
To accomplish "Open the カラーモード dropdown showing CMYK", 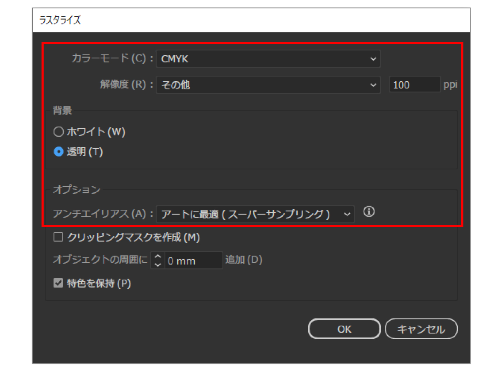I will tap(268, 59).
